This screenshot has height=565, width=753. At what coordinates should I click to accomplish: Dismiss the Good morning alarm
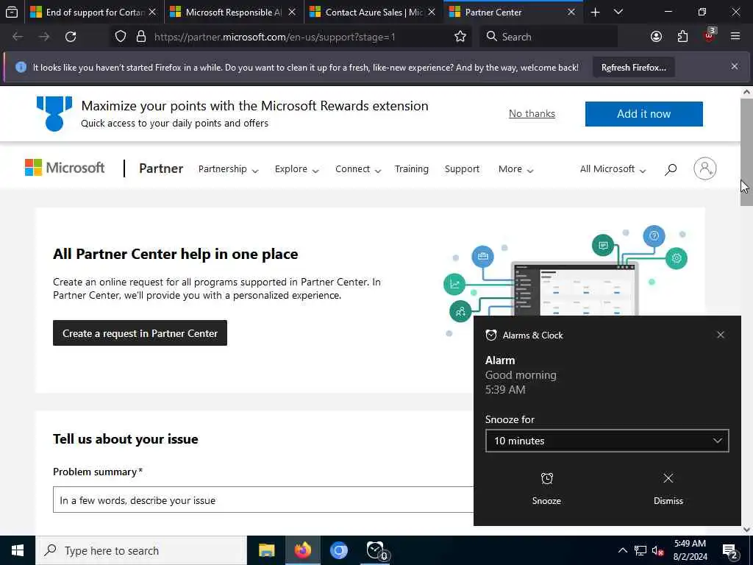point(668,488)
